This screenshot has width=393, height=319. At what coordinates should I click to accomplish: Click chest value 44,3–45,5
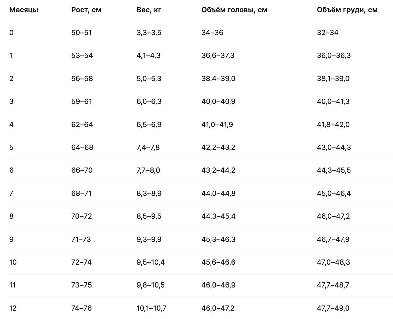pos(334,170)
